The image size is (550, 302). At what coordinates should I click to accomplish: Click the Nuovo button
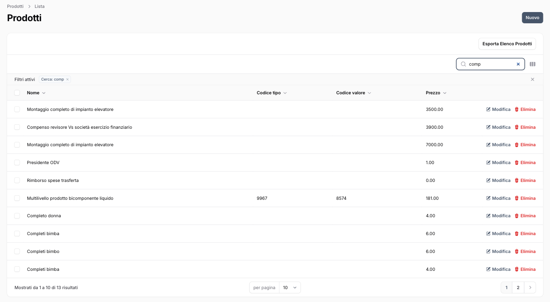point(532,17)
